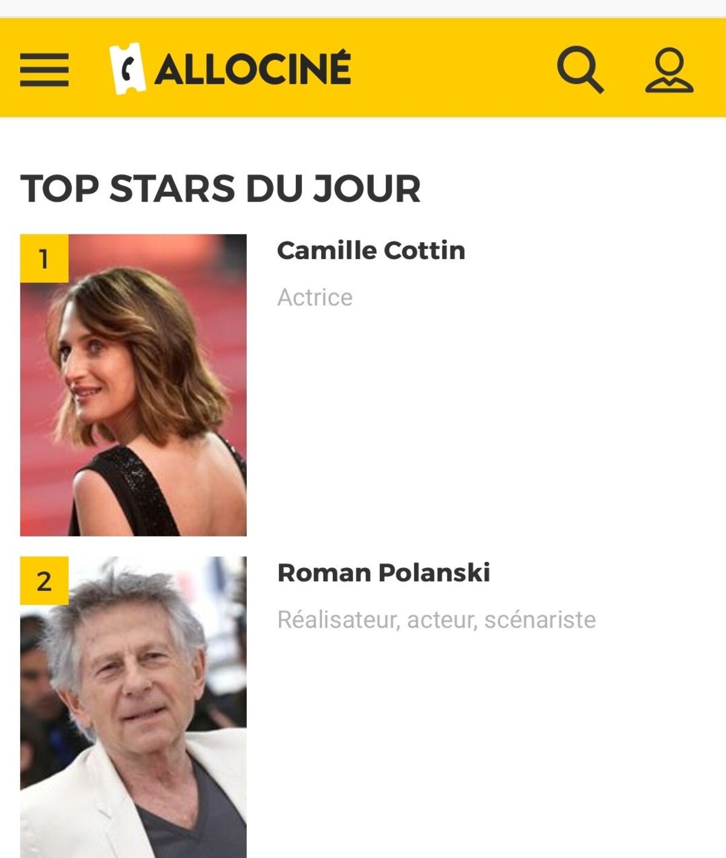Click the word Réalisateur under Roman Polanski

pyautogui.click(x=338, y=620)
